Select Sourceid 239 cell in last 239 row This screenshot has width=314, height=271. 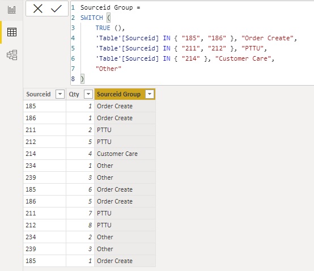click(45, 249)
